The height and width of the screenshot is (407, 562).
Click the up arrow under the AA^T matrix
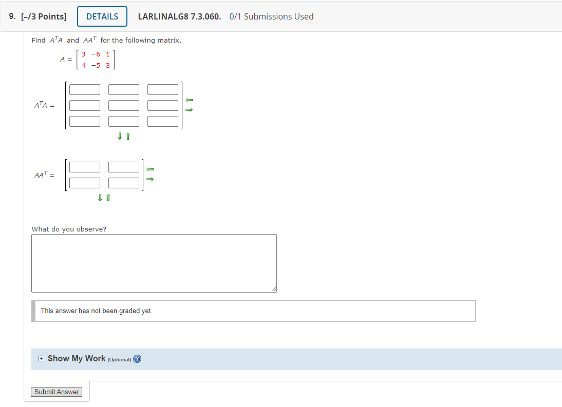coord(107,198)
